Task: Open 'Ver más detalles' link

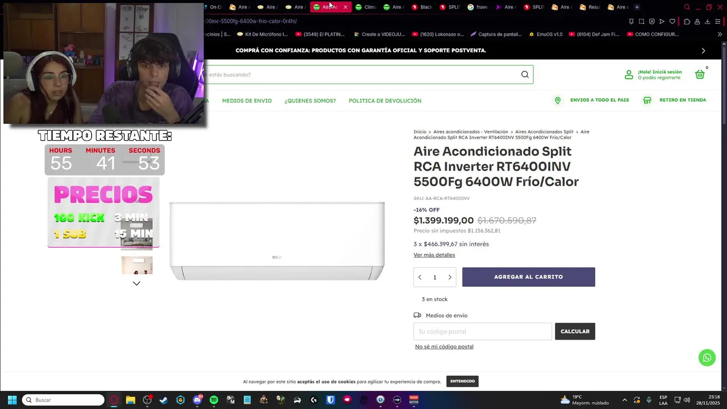Action: coord(434,255)
